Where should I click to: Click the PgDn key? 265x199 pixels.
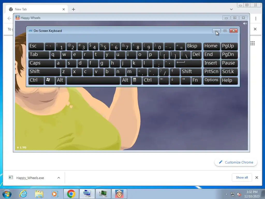click(229, 55)
